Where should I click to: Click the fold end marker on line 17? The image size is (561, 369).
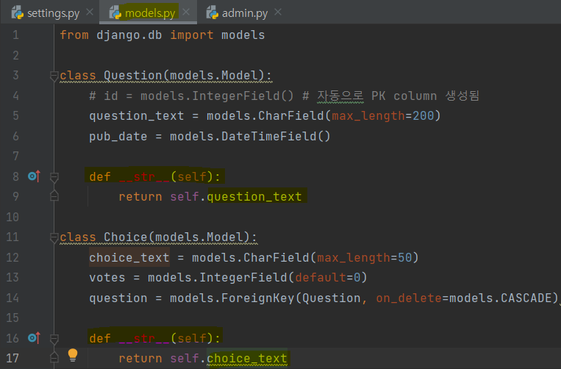click(x=54, y=357)
